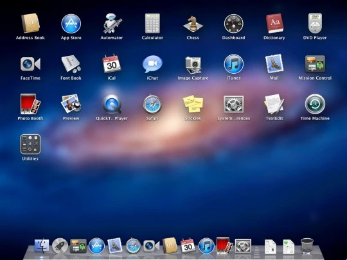
Task: Launch the Dictionary app
Action: click(274, 23)
